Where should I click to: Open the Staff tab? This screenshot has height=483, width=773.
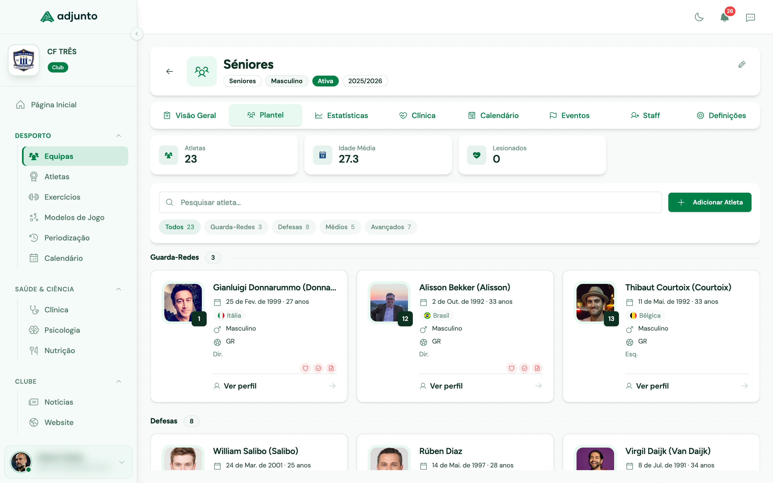tap(645, 115)
